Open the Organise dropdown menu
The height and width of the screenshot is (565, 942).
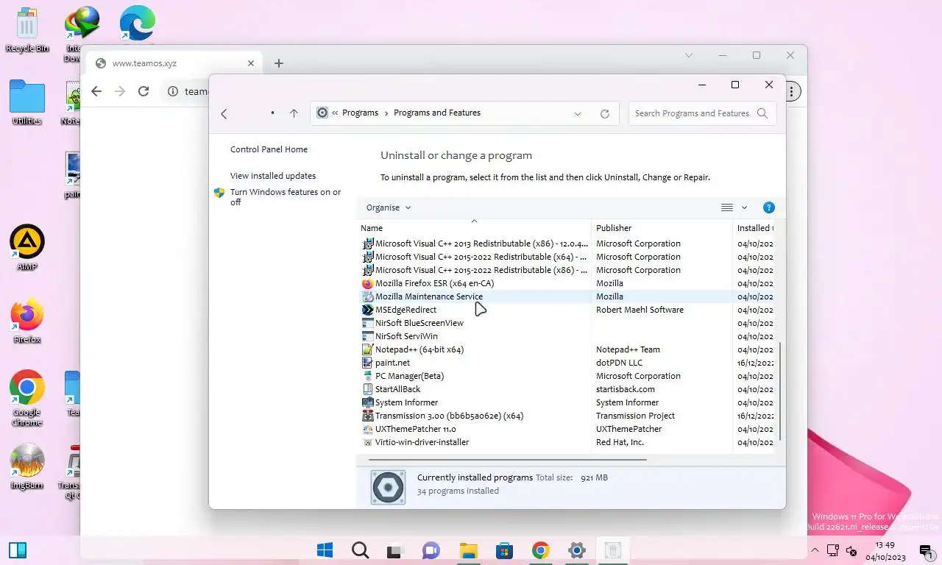coord(389,207)
